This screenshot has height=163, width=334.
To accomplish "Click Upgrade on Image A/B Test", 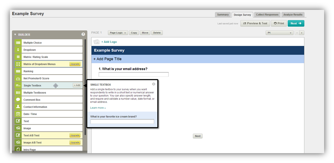I will pos(75,142).
